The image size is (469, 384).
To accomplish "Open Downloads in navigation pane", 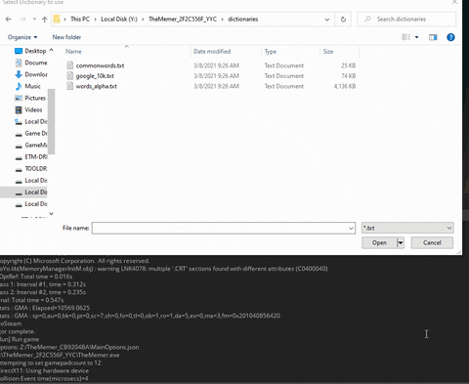I will [36, 74].
